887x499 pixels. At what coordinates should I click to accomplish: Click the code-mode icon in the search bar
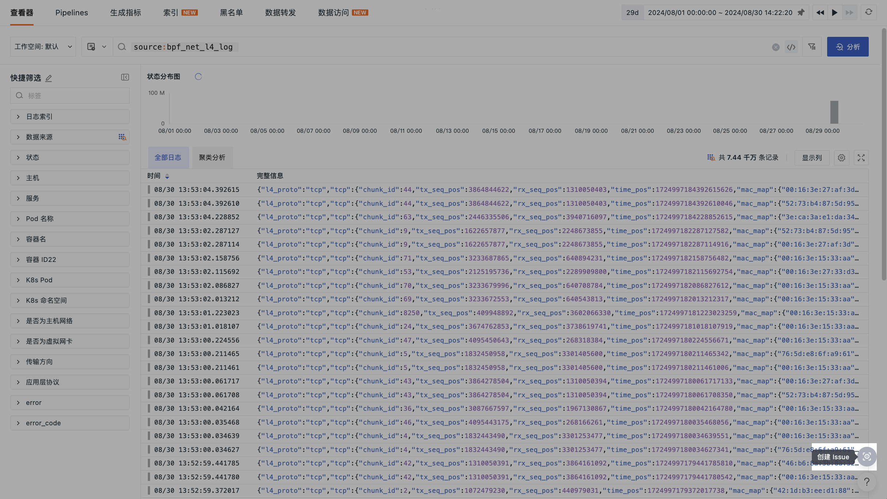coord(791,47)
